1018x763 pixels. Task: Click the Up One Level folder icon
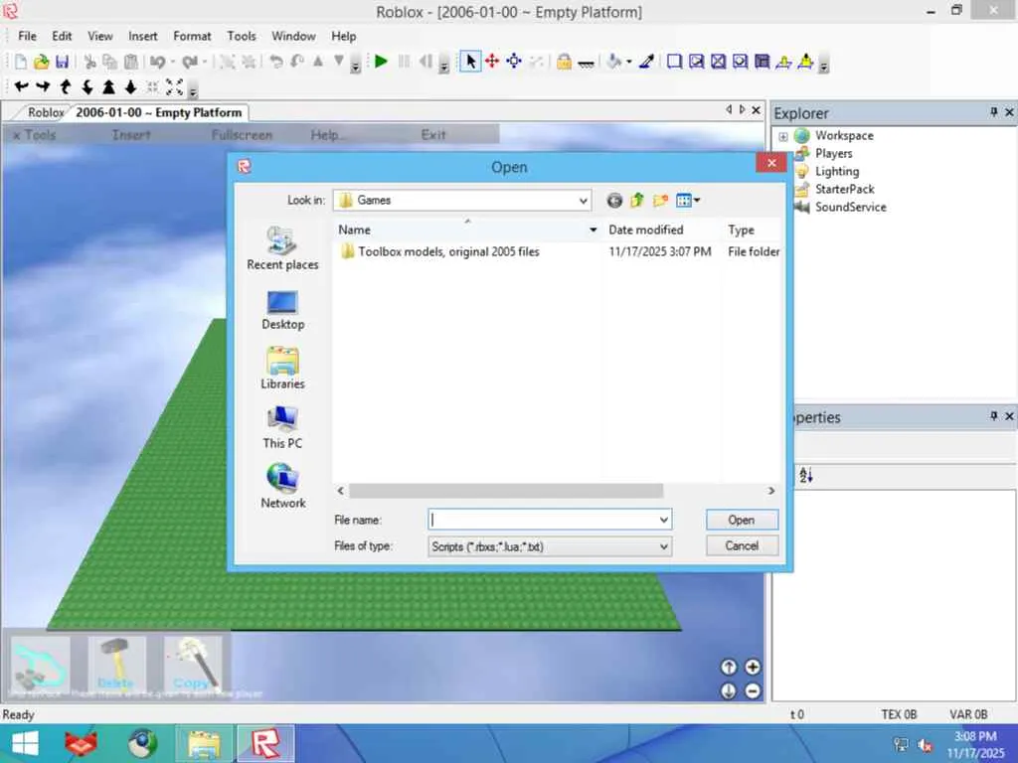pos(637,201)
